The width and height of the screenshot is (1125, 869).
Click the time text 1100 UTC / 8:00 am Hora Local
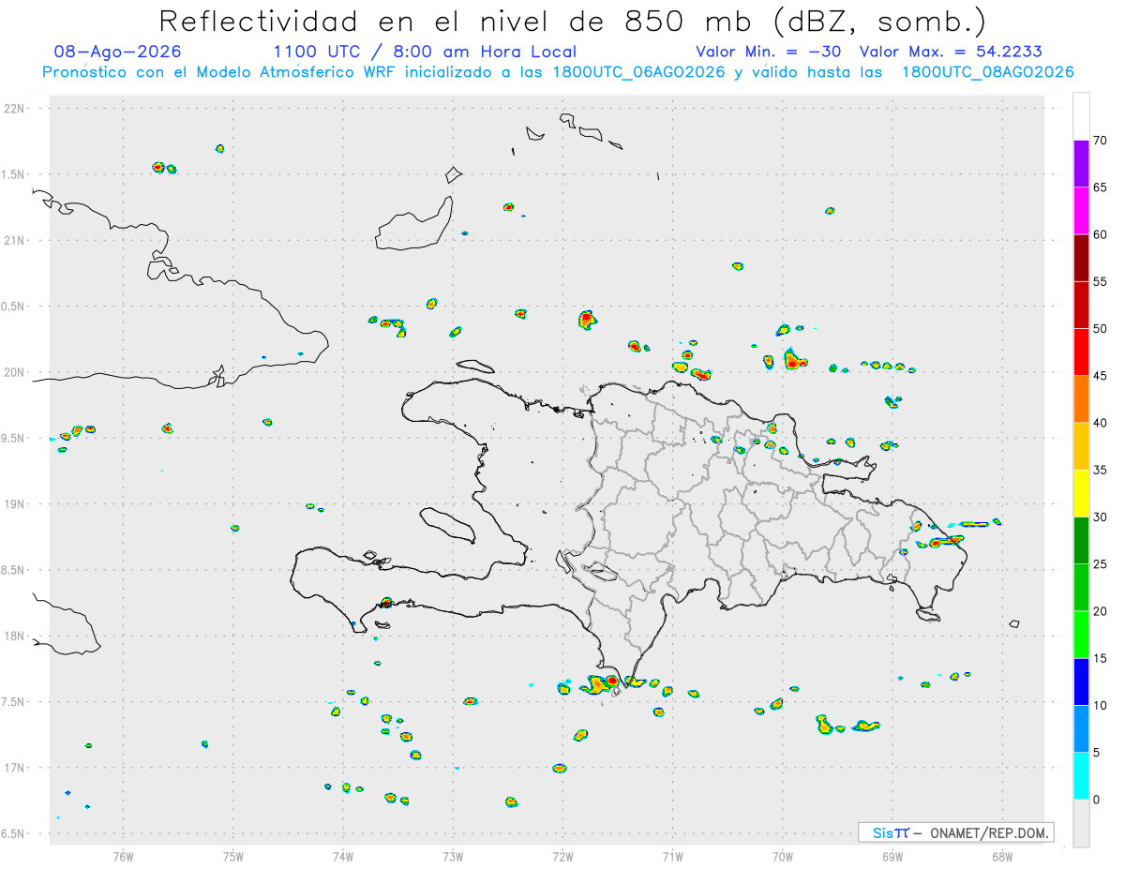[x=425, y=52]
